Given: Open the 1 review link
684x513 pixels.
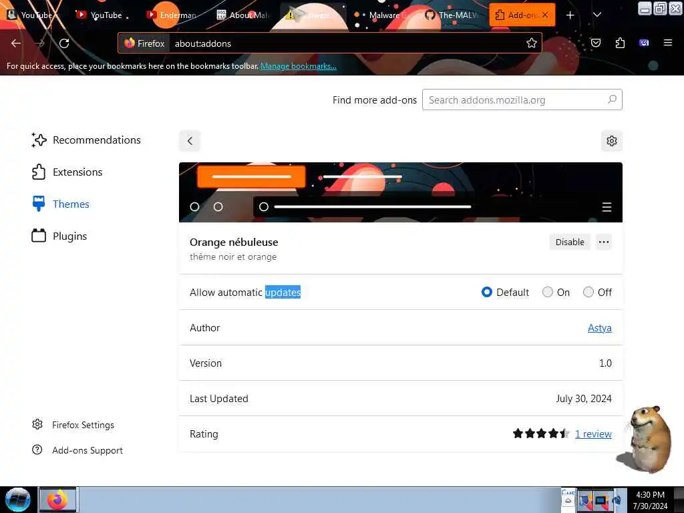Looking at the screenshot, I should tap(593, 434).
